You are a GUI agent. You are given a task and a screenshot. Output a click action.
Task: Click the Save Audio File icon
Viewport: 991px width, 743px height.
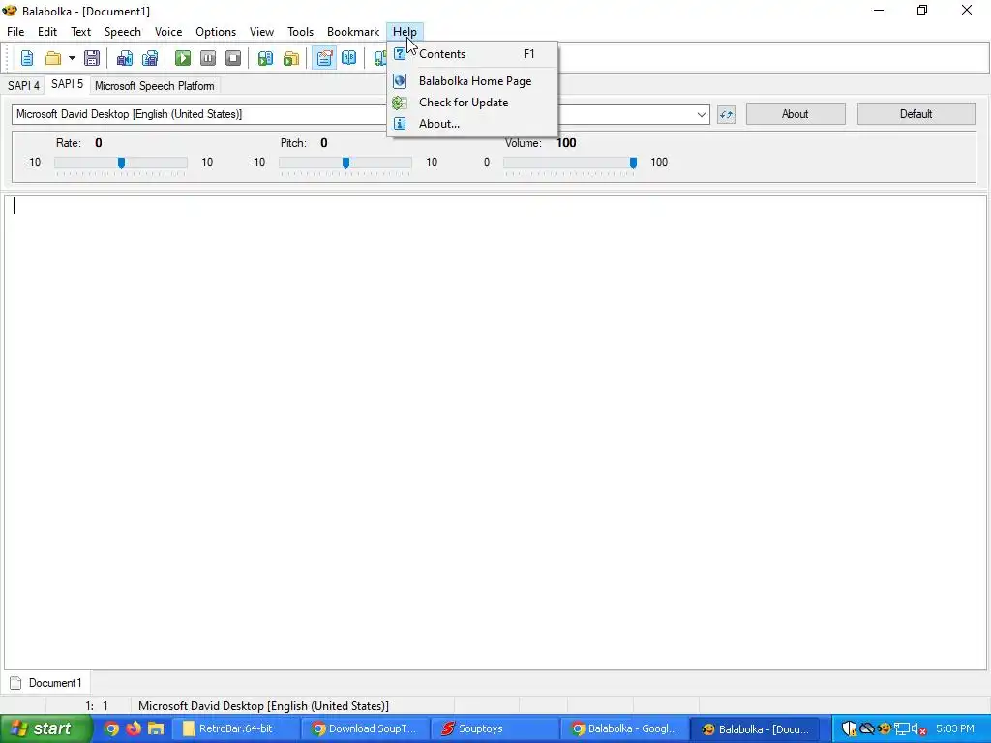(125, 58)
